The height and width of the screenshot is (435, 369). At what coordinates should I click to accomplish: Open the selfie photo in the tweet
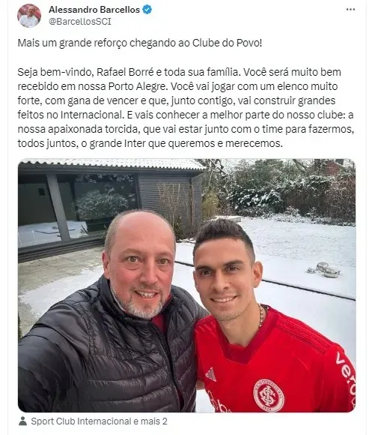[x=187, y=286]
